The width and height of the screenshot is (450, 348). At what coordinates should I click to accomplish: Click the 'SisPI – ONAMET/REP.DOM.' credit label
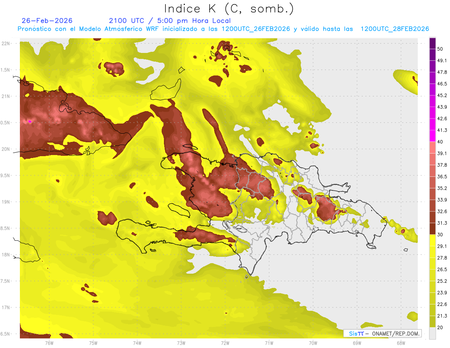[x=383, y=333]
